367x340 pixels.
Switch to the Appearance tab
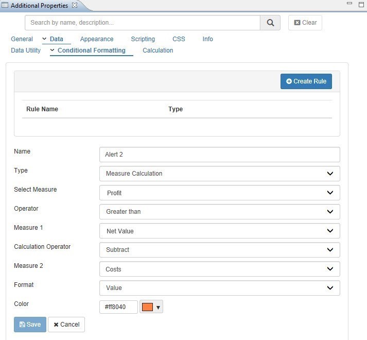click(97, 39)
